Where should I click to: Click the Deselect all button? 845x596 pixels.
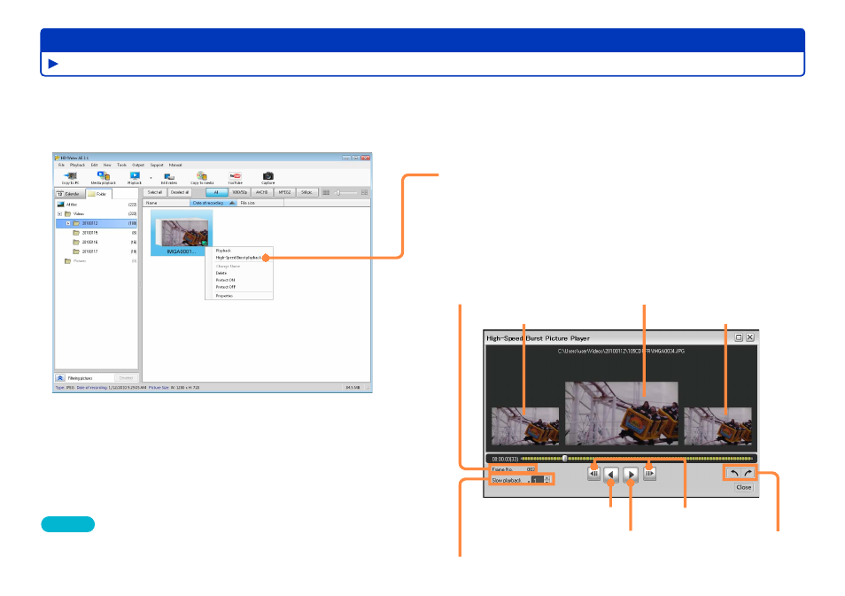point(180,192)
